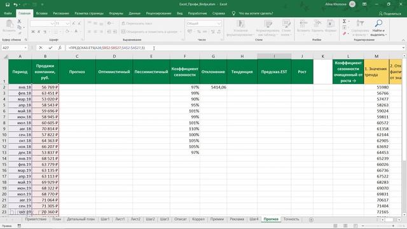Click the Insert cells icon

click(x=303, y=24)
